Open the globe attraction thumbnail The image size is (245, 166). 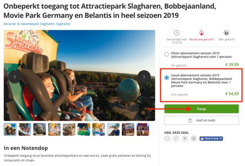point(39,129)
